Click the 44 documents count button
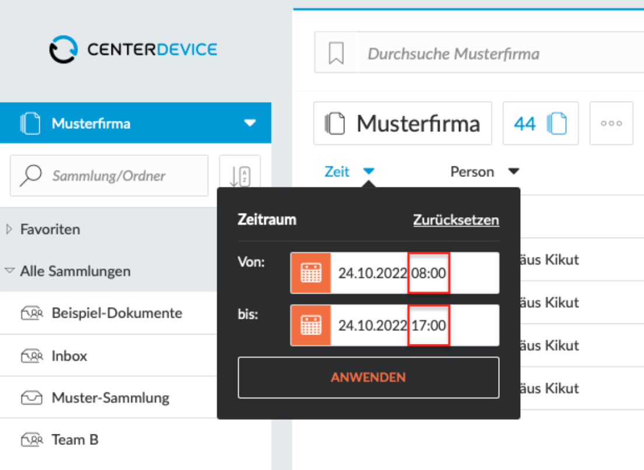 (541, 123)
